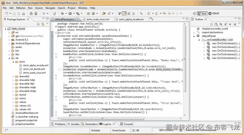Open the Android SDK Manager icon

click(x=31, y=13)
